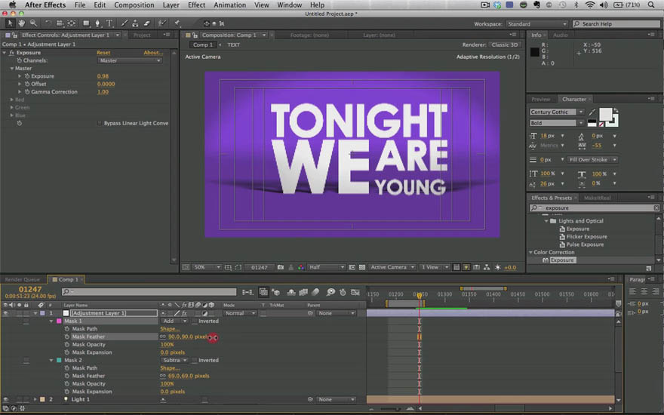Select the Horizontal Type tool
This screenshot has width=664, height=415.
tap(109, 23)
